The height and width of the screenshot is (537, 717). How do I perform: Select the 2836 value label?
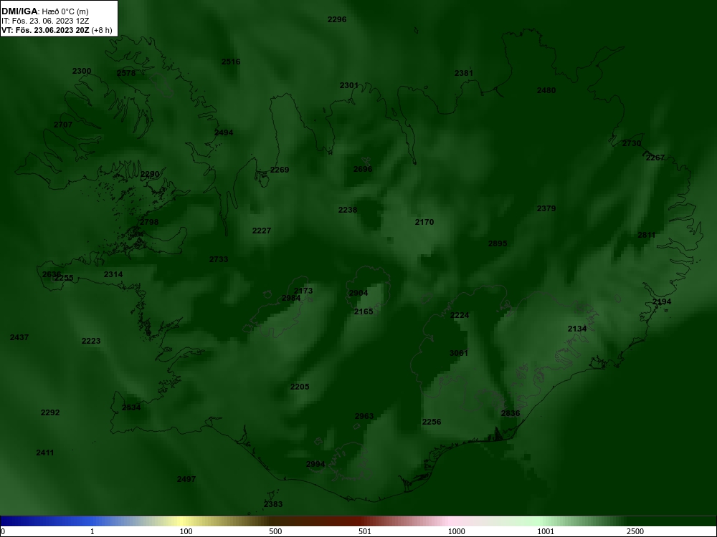click(511, 413)
